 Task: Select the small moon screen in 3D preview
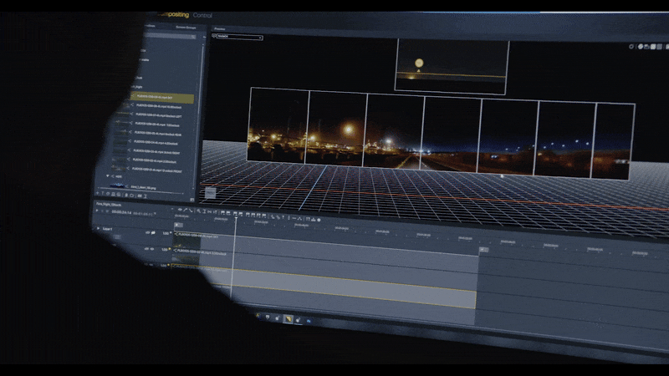tap(452, 66)
